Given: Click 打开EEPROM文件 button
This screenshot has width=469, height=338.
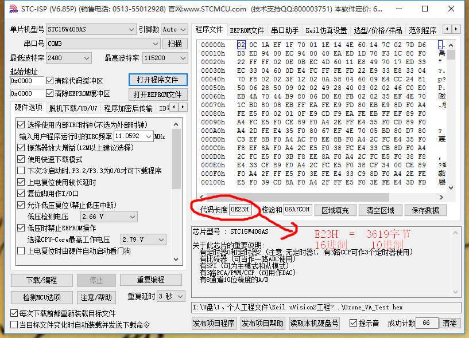Looking at the screenshot, I should pyautogui.click(x=158, y=95).
